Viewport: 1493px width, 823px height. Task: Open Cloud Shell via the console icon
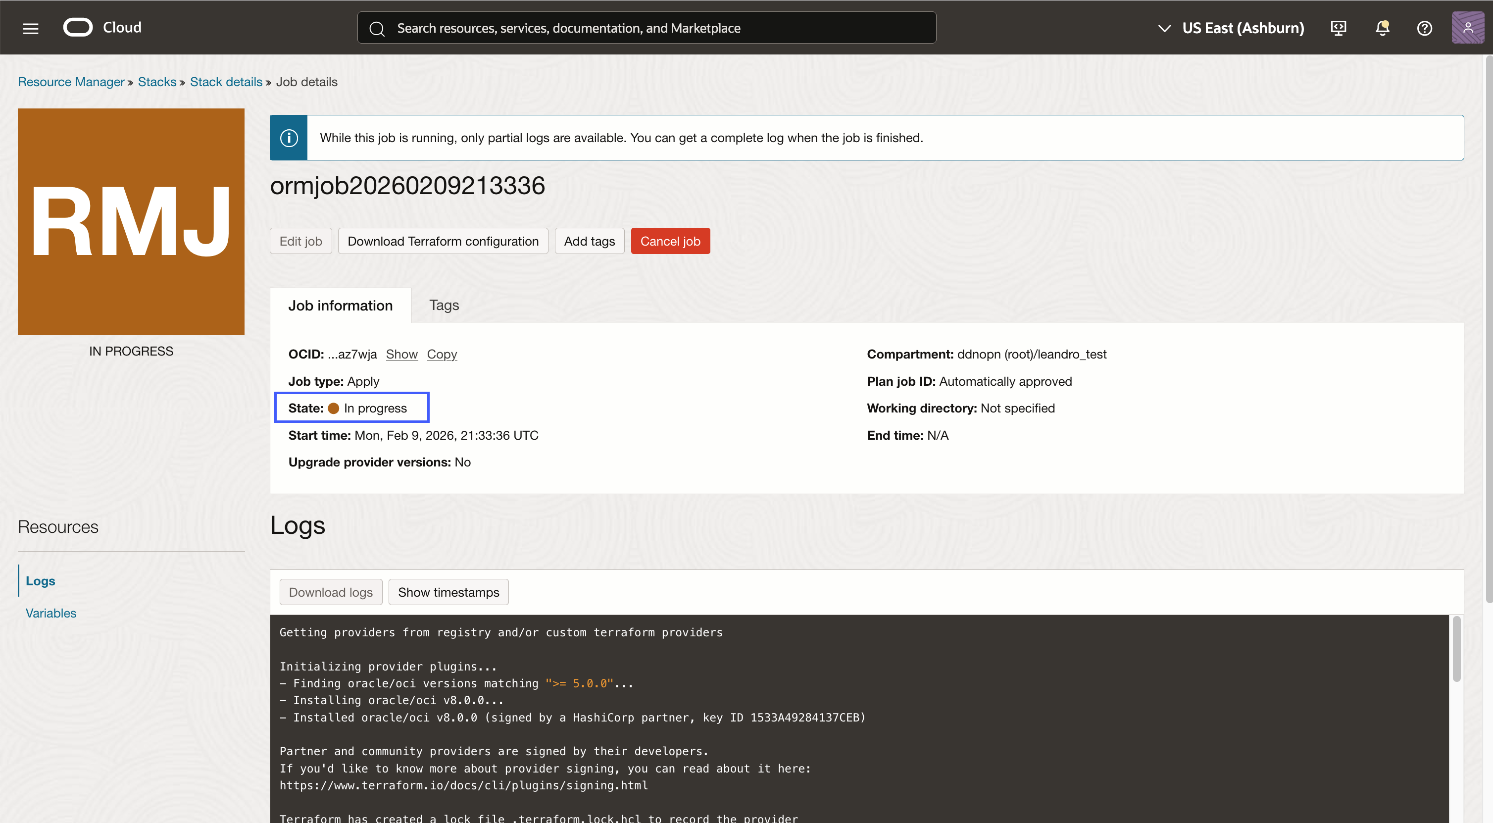point(1338,27)
